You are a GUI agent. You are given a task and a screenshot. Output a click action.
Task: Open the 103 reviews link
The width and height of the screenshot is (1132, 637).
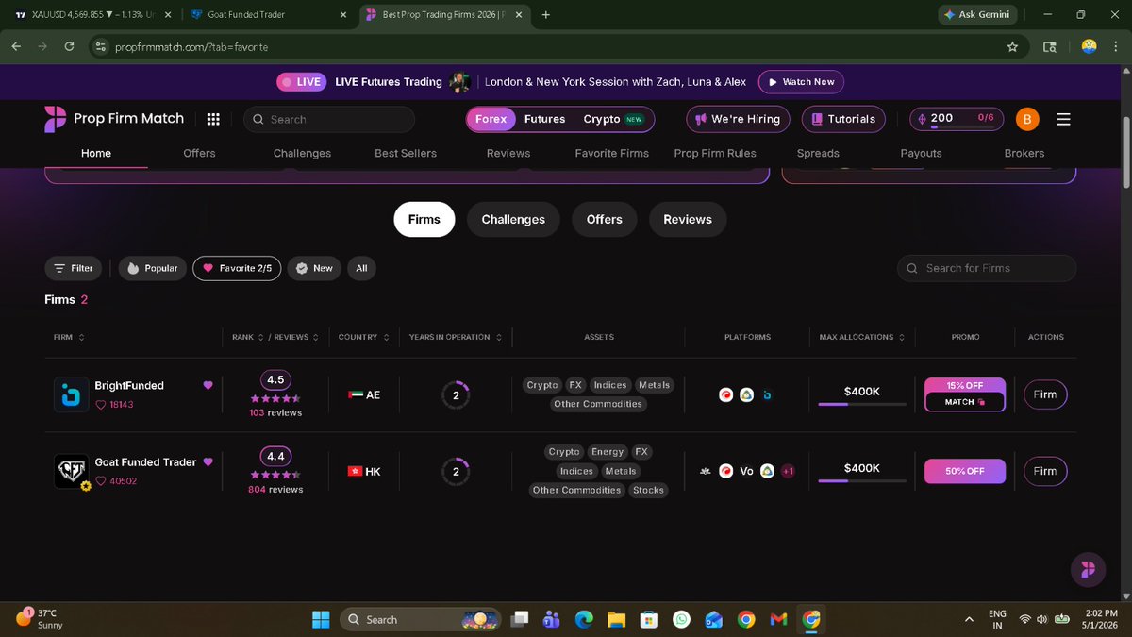275,413
